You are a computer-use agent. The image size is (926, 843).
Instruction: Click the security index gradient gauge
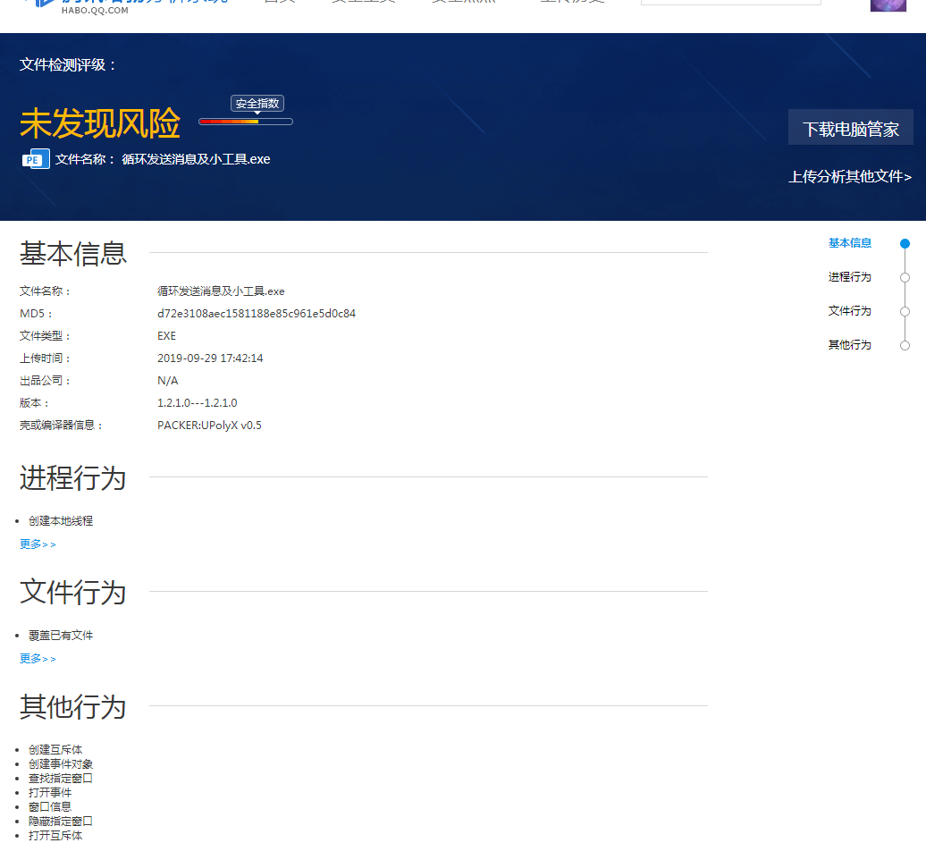(245, 121)
